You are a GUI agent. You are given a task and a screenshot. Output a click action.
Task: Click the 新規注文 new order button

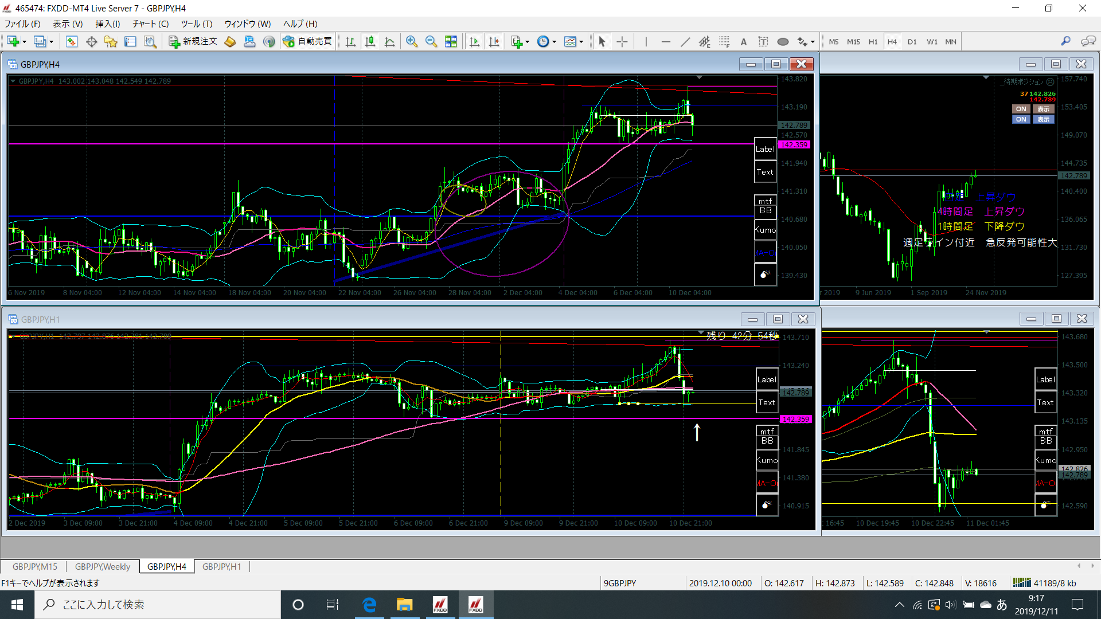coord(193,41)
